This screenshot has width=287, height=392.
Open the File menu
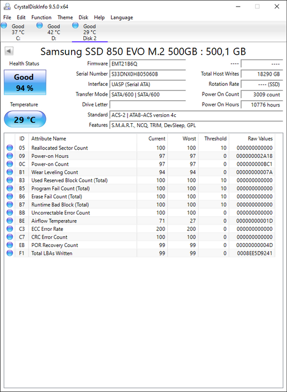pos(7,17)
